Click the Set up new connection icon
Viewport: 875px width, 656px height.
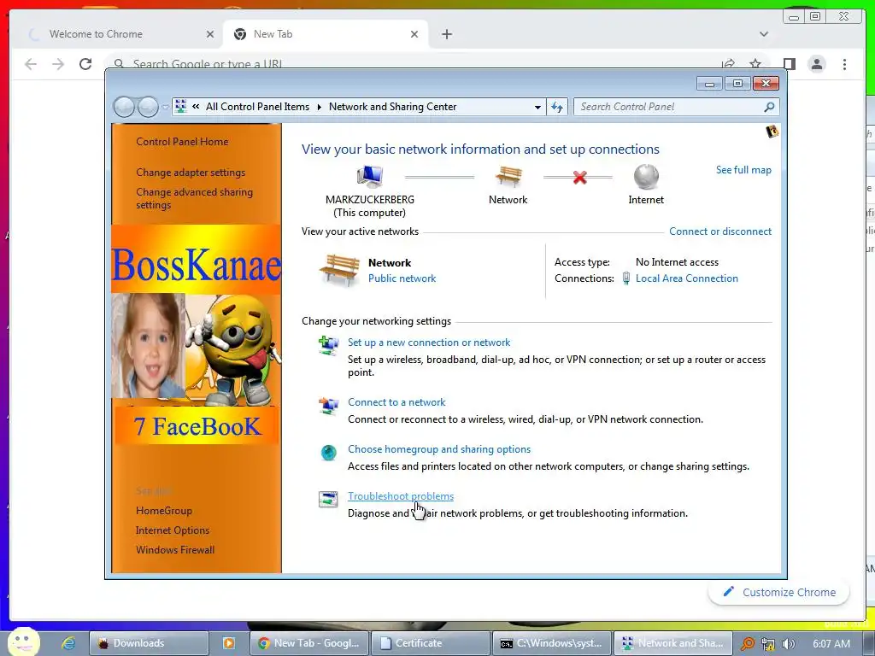(328, 345)
